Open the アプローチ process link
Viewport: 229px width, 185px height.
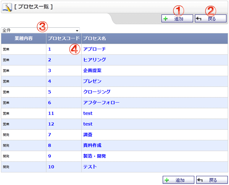[x=95, y=49]
